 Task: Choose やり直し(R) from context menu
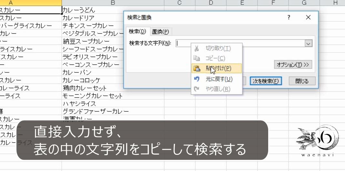217,89
